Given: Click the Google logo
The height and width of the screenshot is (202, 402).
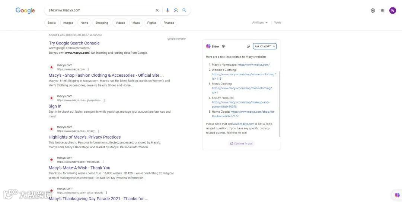Looking at the screenshot, I should tap(25, 10).
